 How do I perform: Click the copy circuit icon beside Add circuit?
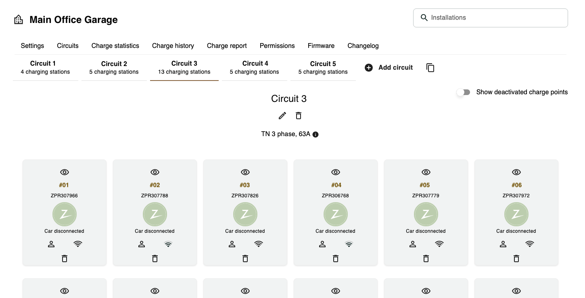[x=430, y=68]
